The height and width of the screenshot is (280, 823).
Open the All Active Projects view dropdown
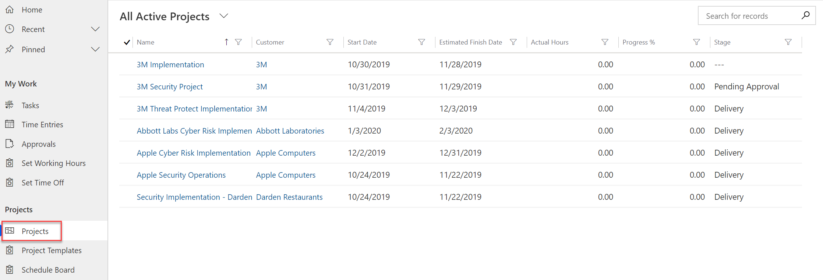click(x=224, y=16)
